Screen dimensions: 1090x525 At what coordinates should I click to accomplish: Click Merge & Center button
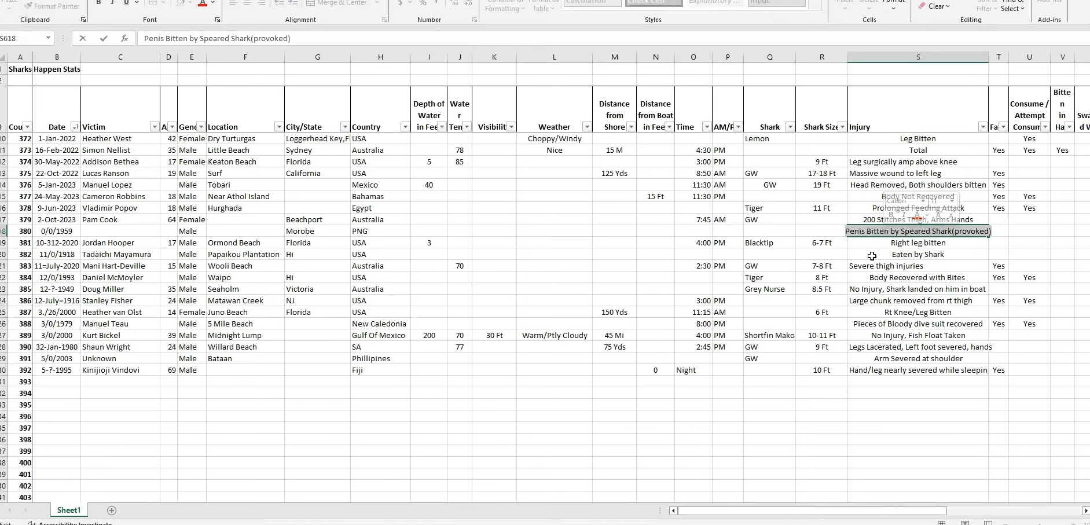336,3
